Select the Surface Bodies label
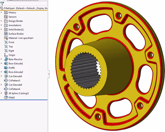 click(16, 34)
